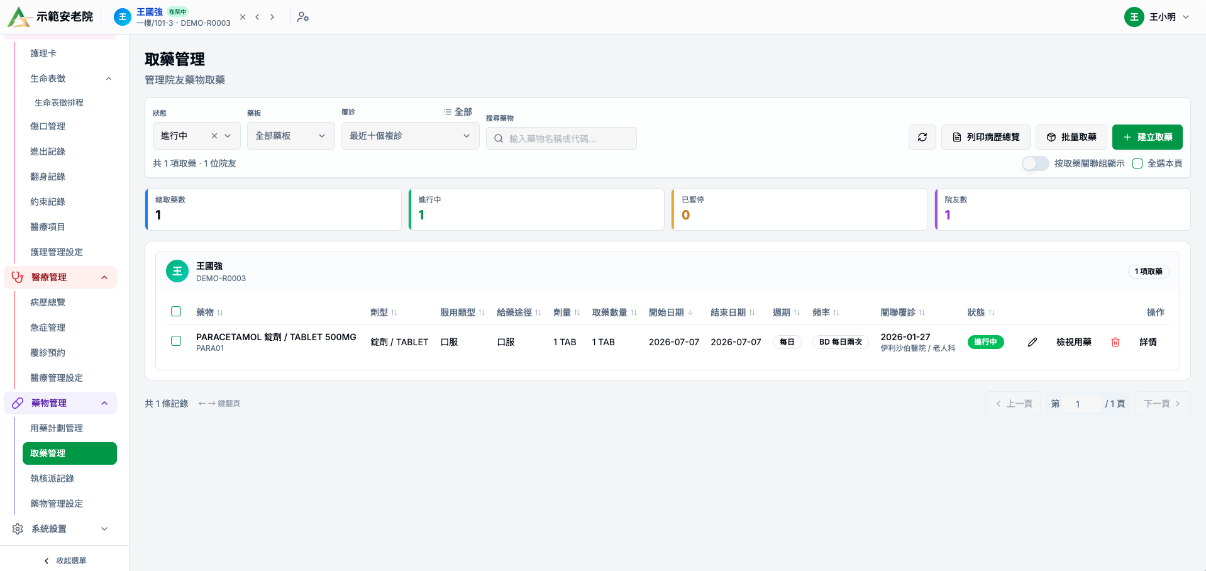
Task: Click the 示範安老院 logo
Action: [x=50, y=17]
